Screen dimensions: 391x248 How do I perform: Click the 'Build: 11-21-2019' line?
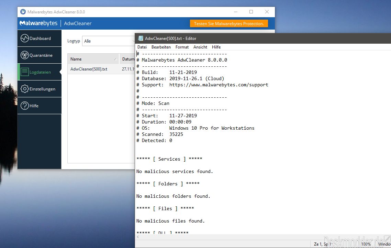[x=167, y=72]
